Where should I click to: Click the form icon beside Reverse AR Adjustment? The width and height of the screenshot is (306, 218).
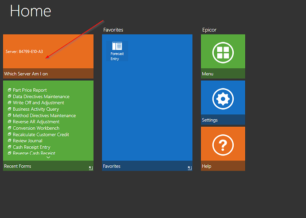[9, 122]
